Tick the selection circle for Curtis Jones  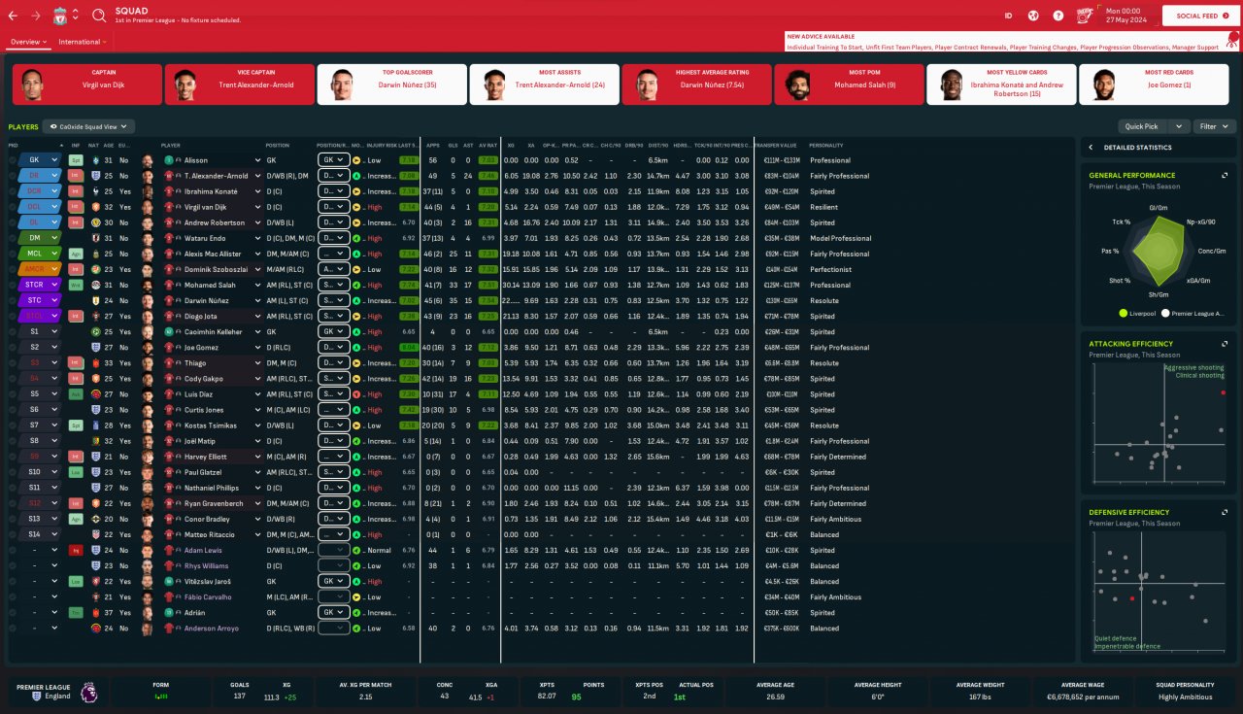pos(13,410)
